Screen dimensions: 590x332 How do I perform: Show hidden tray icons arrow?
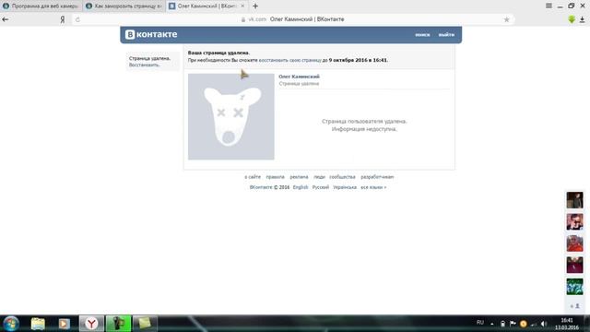[492, 324]
